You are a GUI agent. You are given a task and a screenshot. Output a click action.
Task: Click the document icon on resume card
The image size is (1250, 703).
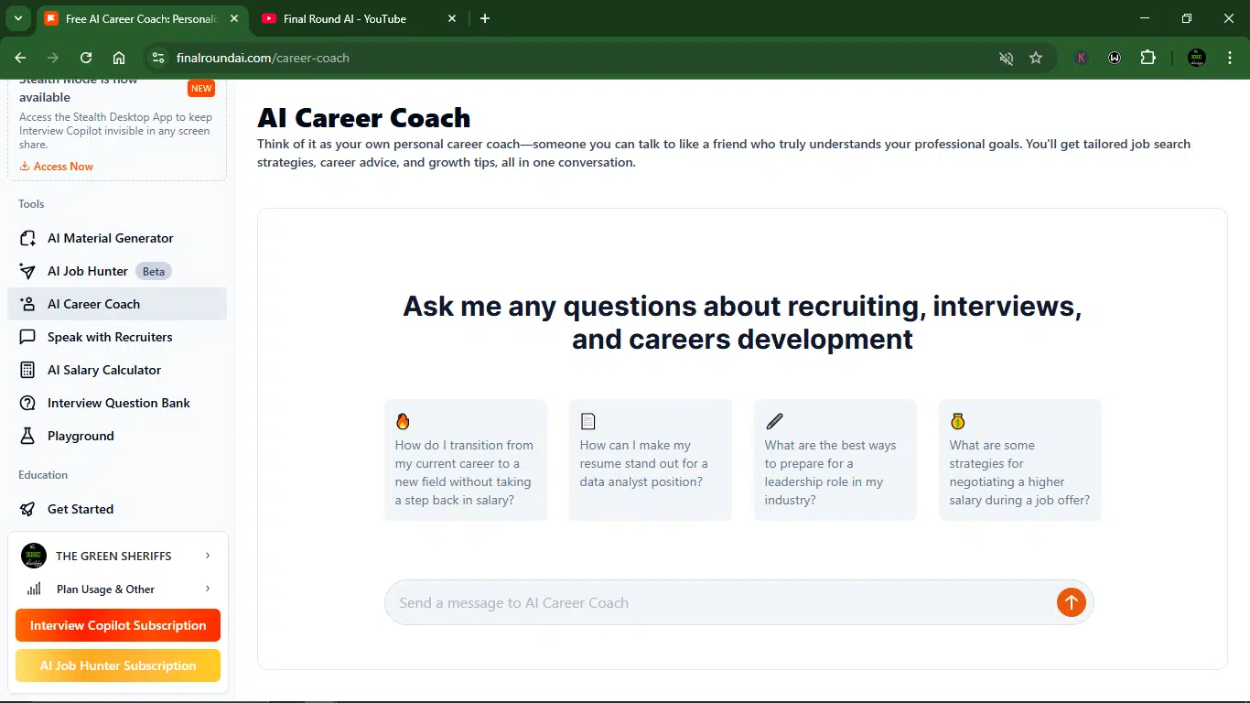(x=587, y=421)
